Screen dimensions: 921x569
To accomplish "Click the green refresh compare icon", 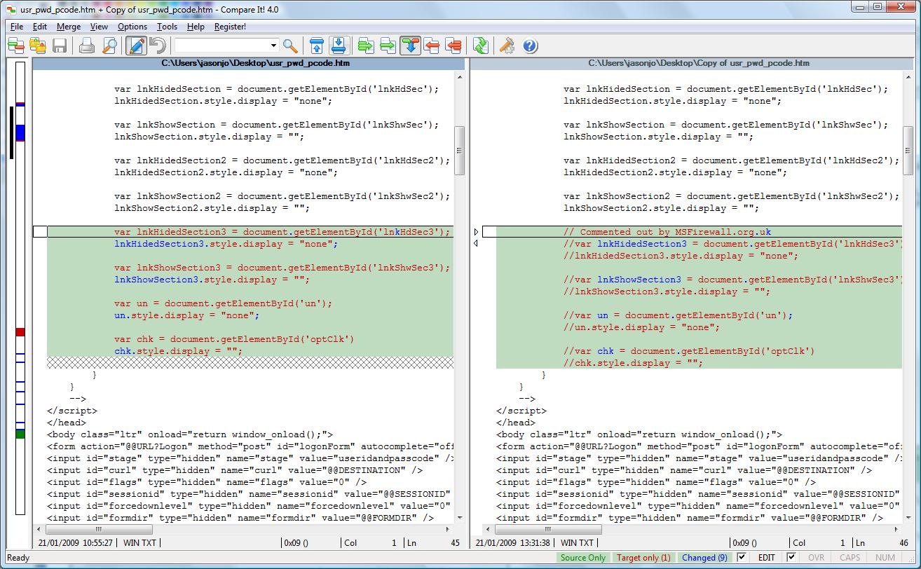I will (480, 46).
